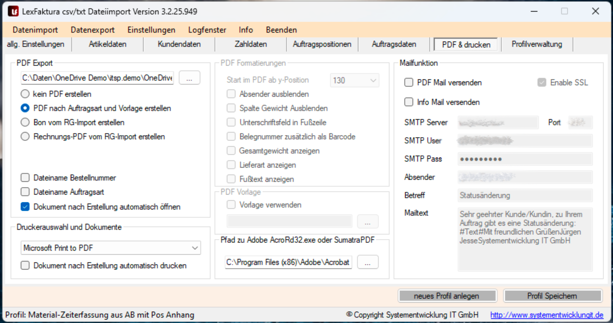Click neues Profil anlegen button
Screen dimensions: 613x323
pyautogui.click(x=446, y=296)
